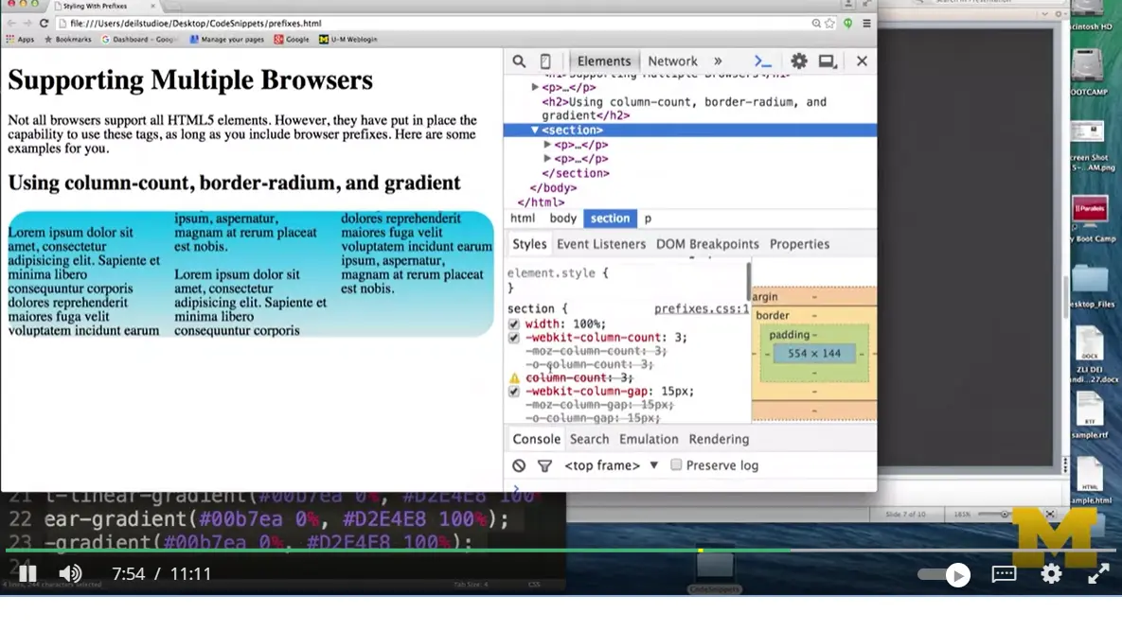This screenshot has height=630, width=1122.
Task: Switch to the Network tab
Action: [672, 60]
